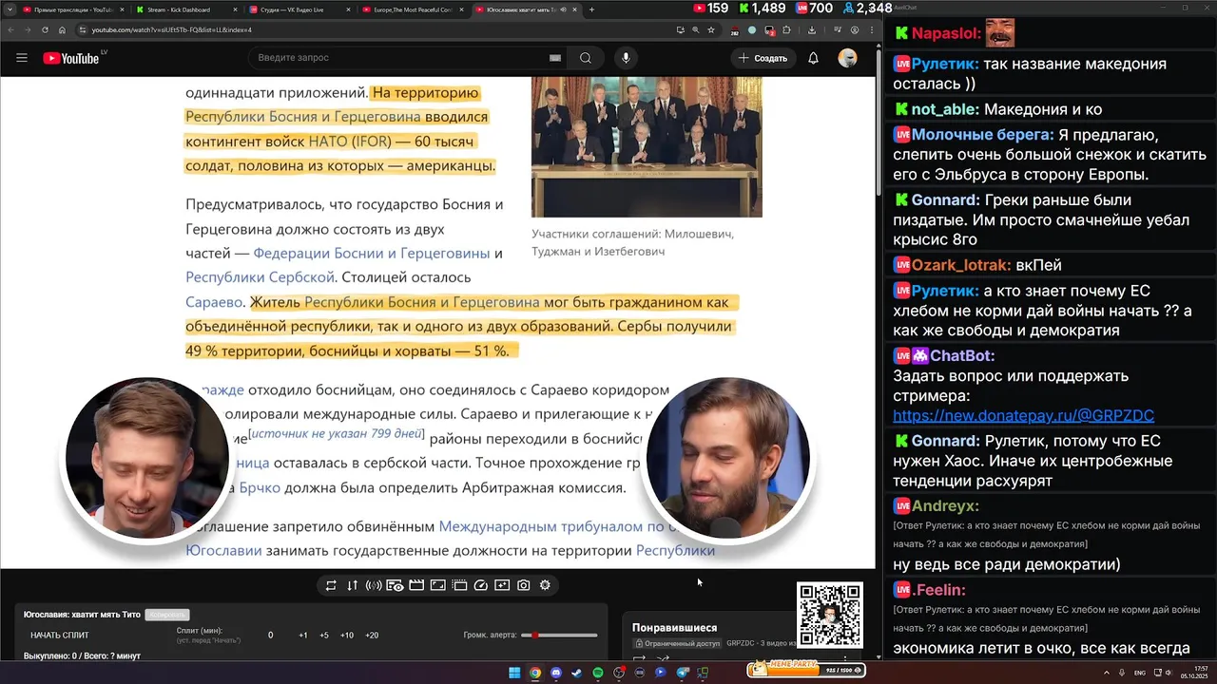Click the Ozark_lotrak username in the chat
The width and height of the screenshot is (1217, 684).
click(960, 265)
